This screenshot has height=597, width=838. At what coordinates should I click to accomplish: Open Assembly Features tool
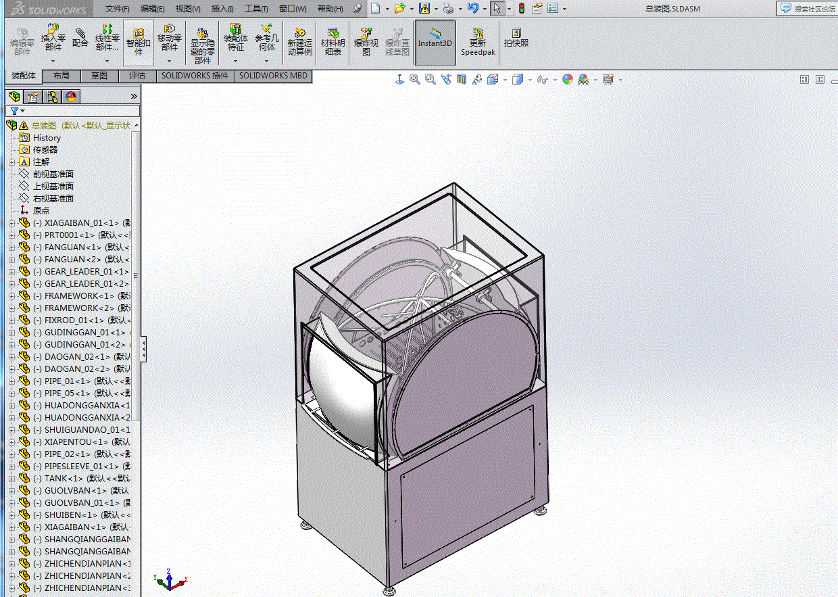(x=235, y=38)
